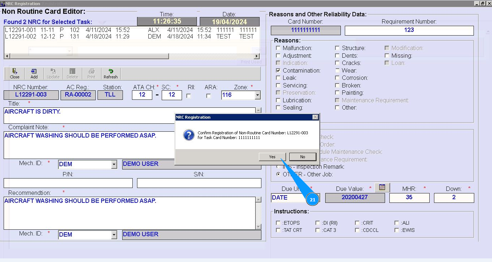Viewport: 492px width, 262px height.
Task: Enable the Leak reason checkbox
Action: coord(278,78)
